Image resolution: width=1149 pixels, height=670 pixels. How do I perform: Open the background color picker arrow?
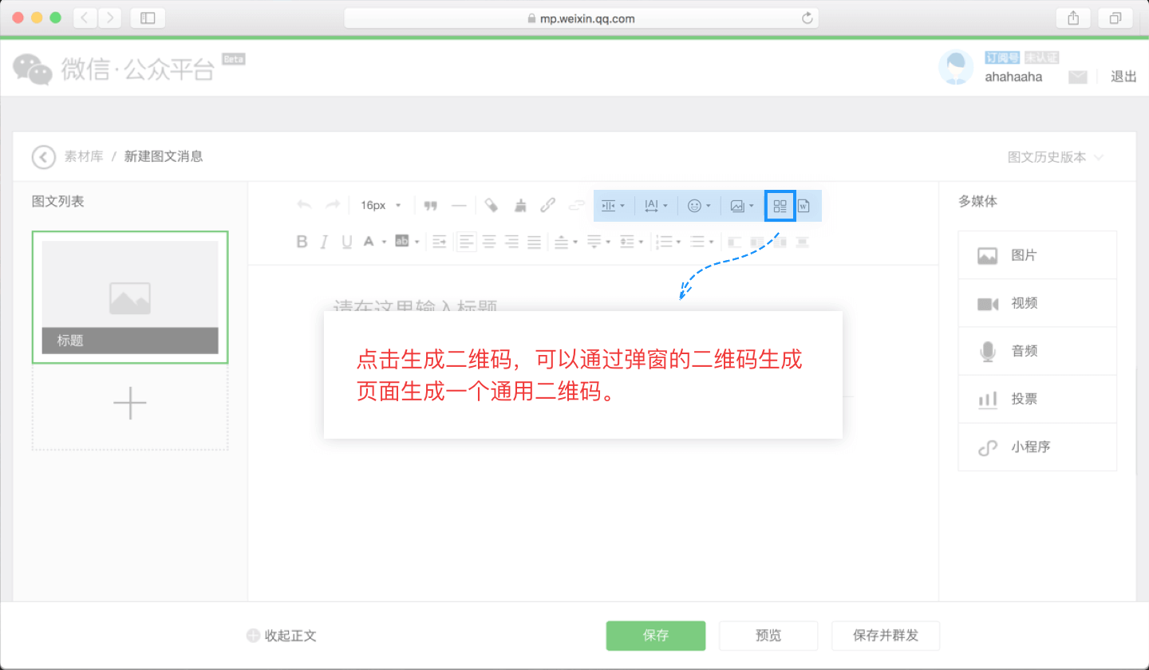[x=417, y=241]
